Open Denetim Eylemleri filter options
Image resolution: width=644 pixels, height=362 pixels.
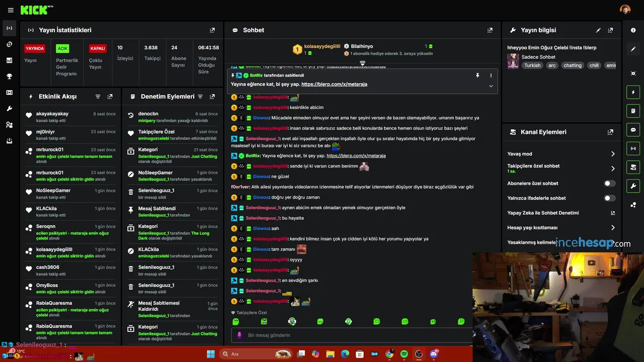(x=200, y=97)
